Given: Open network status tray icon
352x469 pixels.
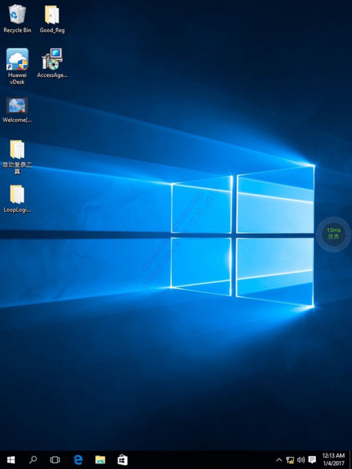Looking at the screenshot, I should pyautogui.click(x=290, y=460).
